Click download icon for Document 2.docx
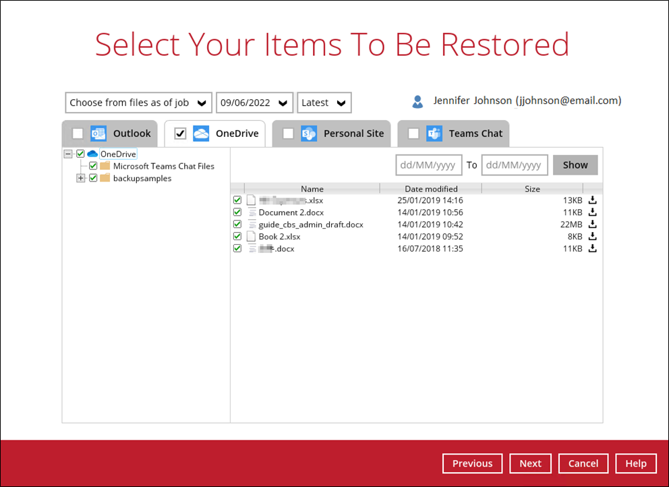This screenshot has width=669, height=487. (x=592, y=212)
